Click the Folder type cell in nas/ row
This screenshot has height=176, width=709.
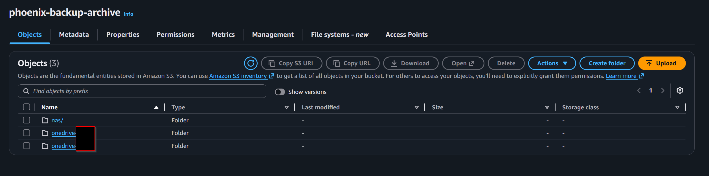point(180,120)
